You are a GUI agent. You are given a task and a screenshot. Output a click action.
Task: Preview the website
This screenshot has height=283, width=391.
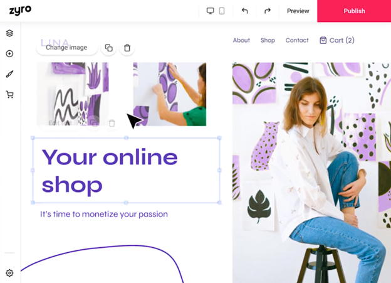click(x=298, y=11)
